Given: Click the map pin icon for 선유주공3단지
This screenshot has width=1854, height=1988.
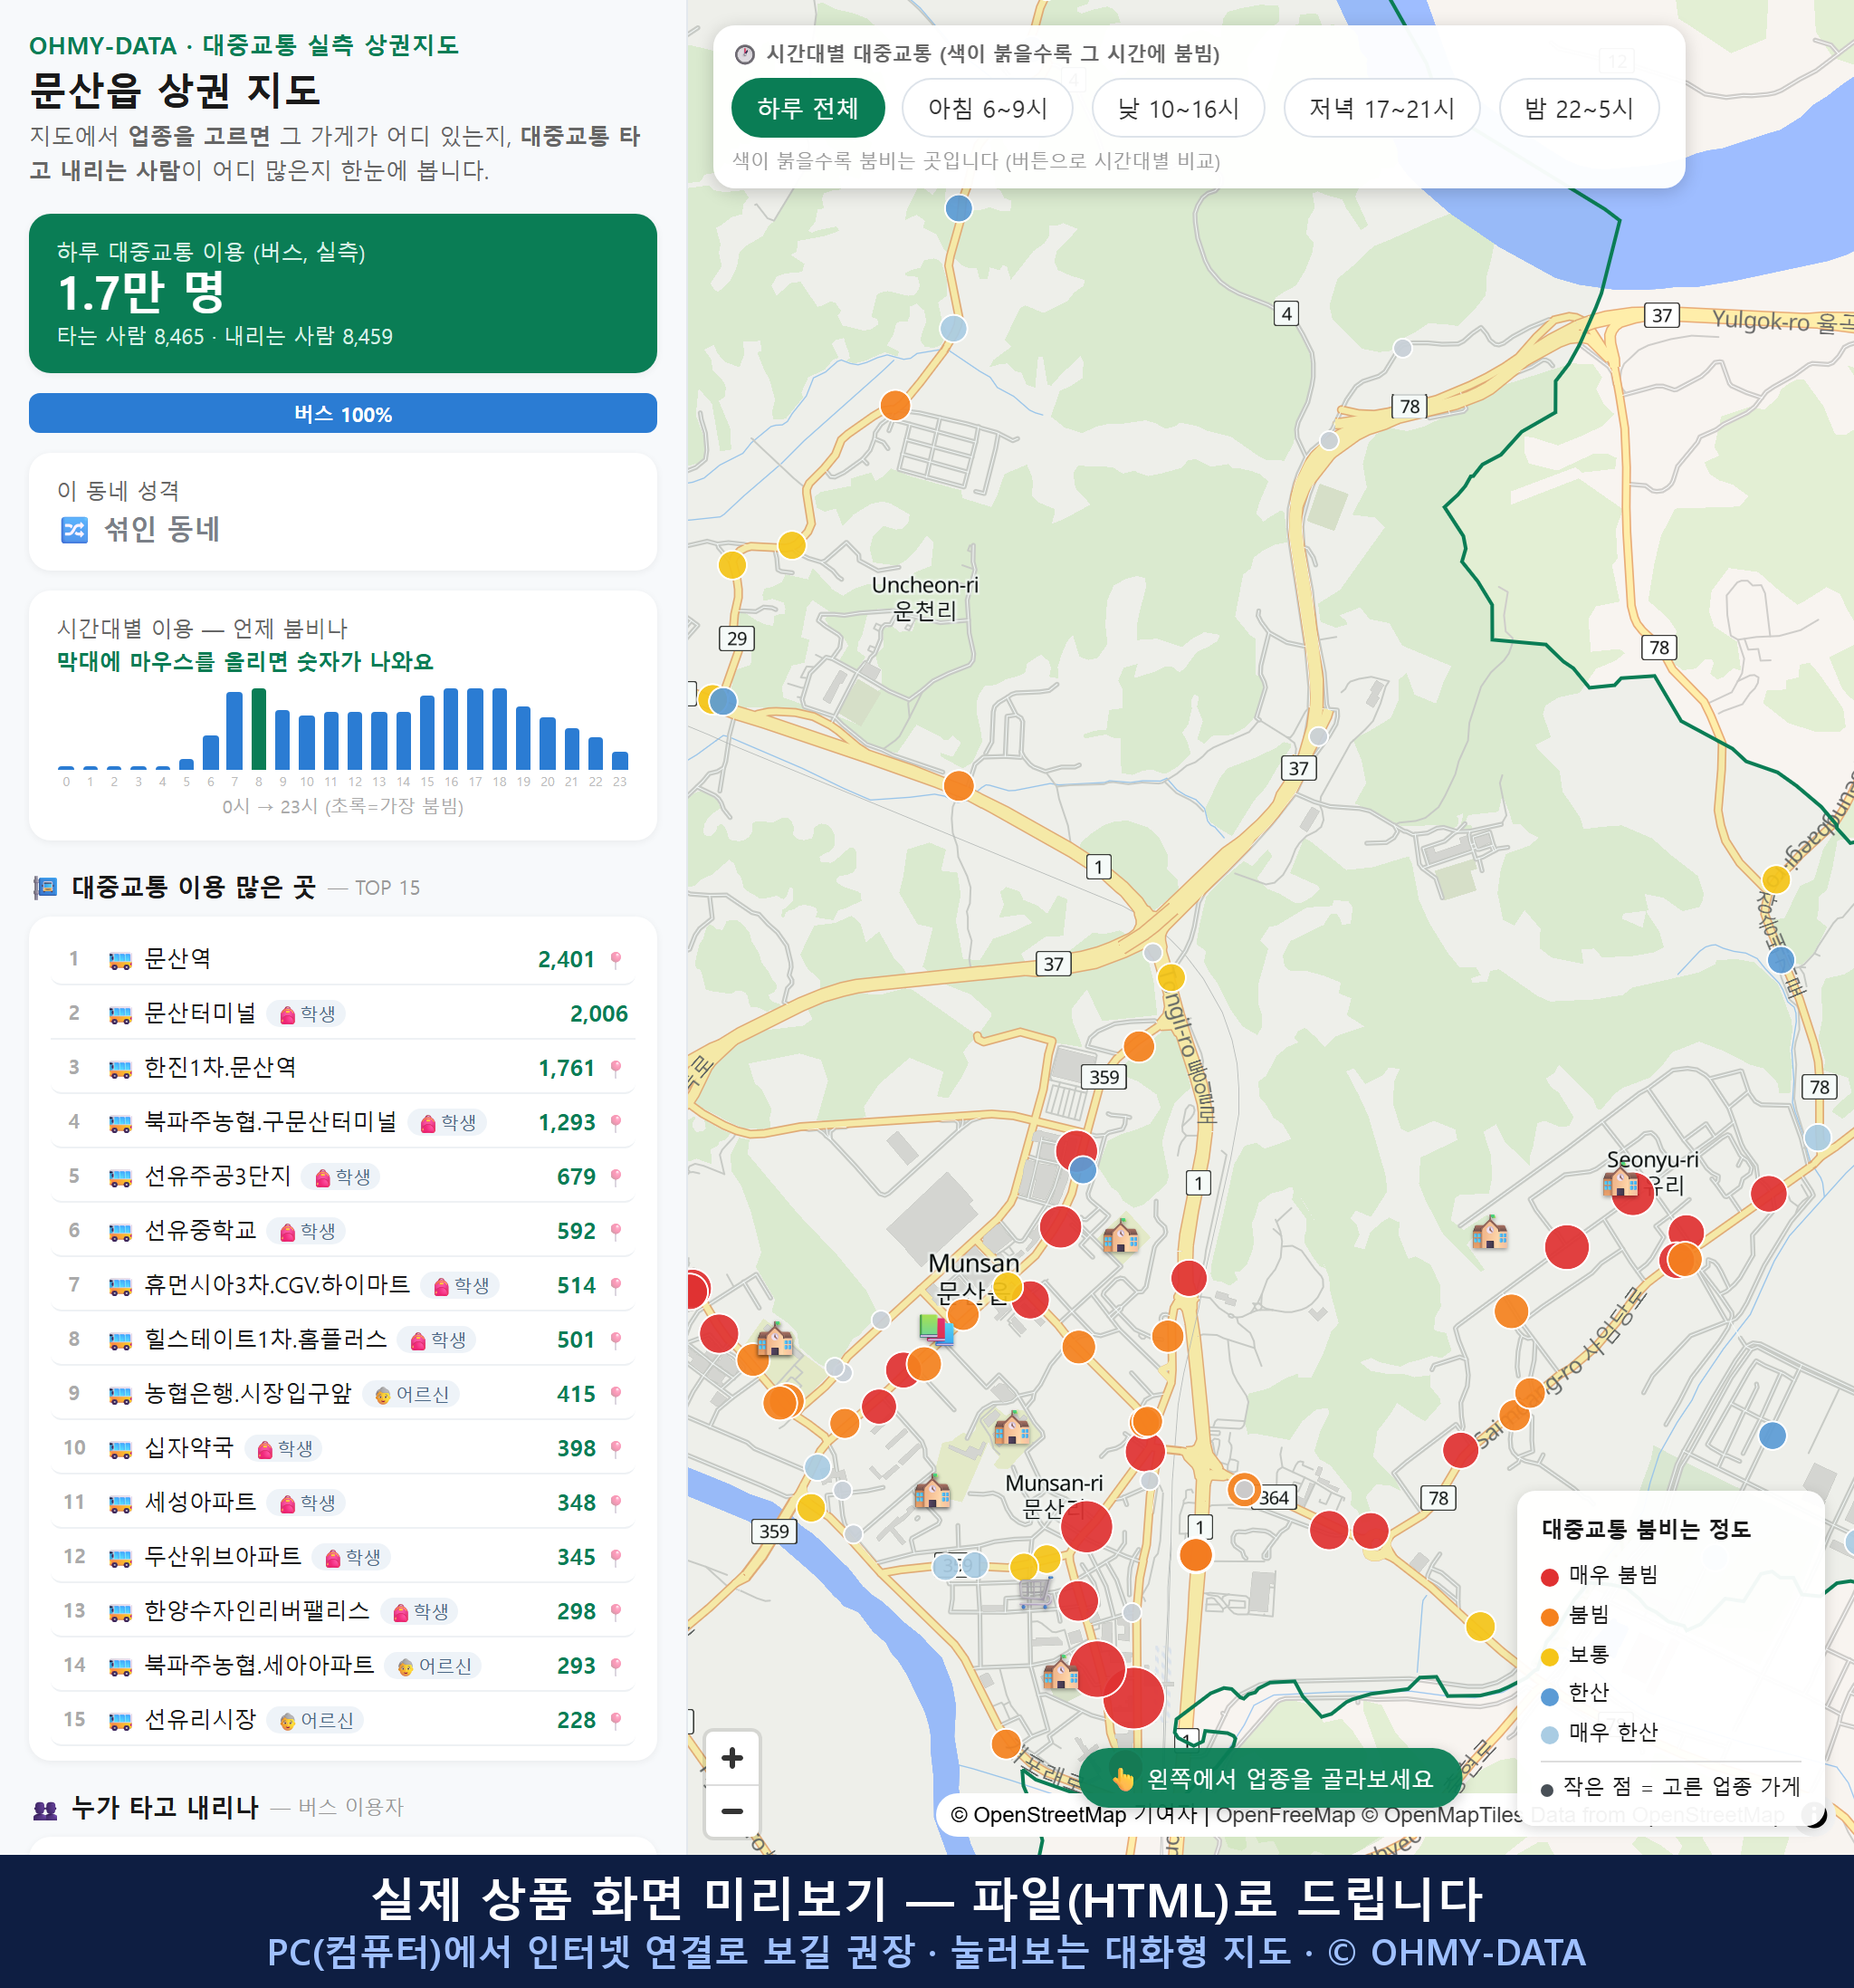Looking at the screenshot, I should (x=616, y=1177).
